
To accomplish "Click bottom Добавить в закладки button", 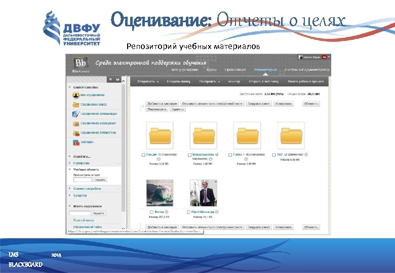I will click(162, 227).
